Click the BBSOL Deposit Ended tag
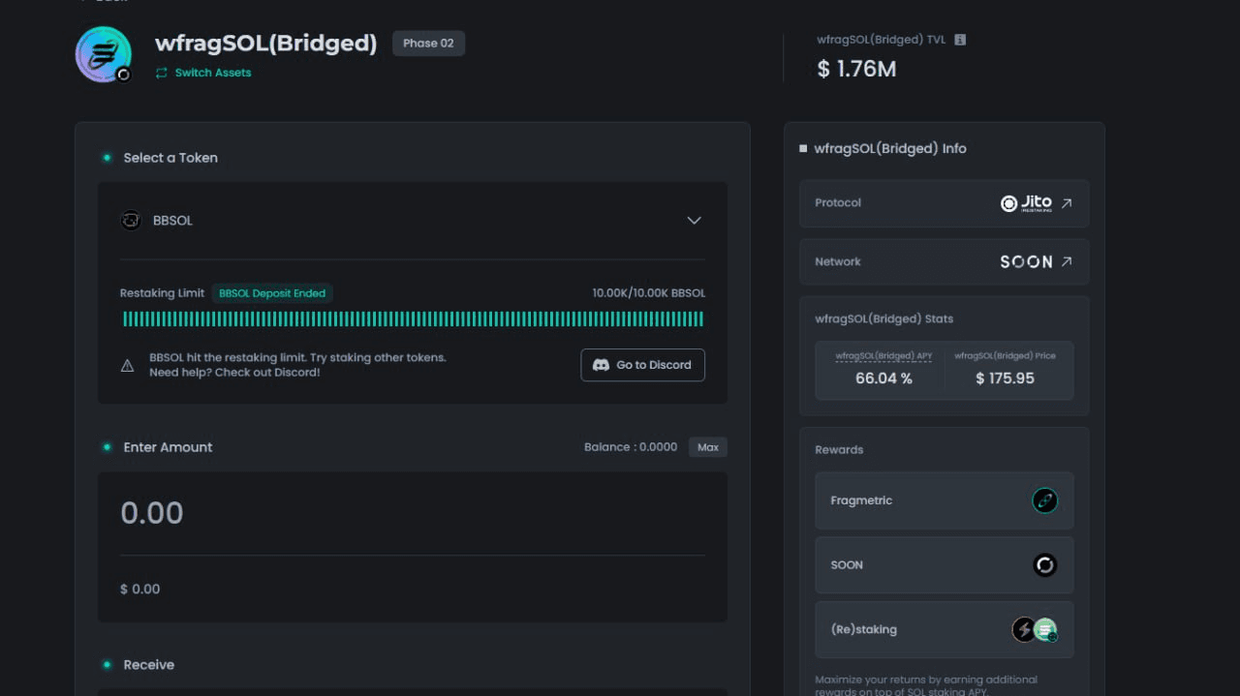Screen dimensions: 1240x696 [x=272, y=293]
